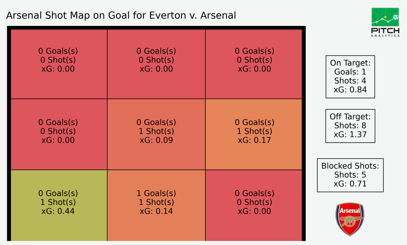Select the top-left goal zone cell

[59, 64]
